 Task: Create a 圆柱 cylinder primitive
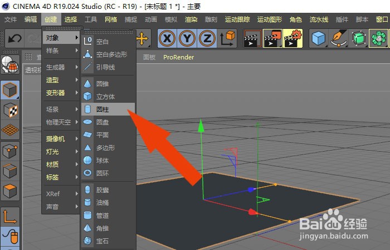[108, 109]
